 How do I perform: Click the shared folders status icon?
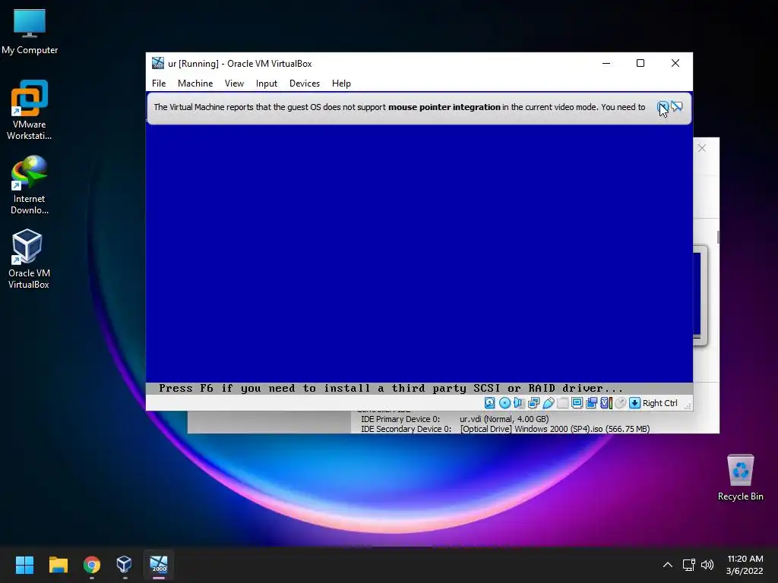[x=563, y=403]
